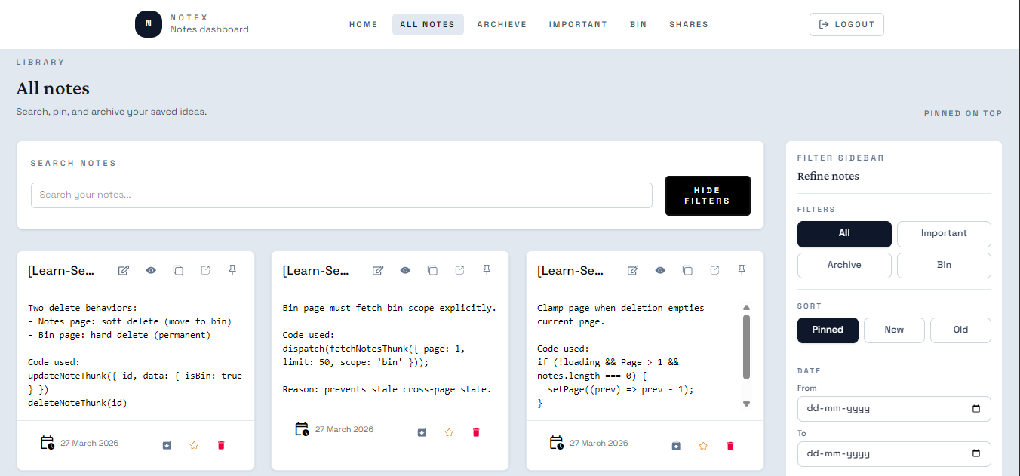Sort notes by New
This screenshot has height=476, width=1020.
(x=894, y=330)
